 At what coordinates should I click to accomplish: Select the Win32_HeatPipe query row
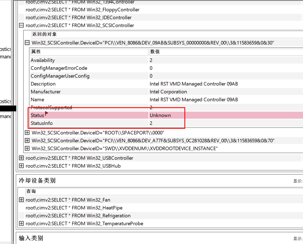point(74,208)
